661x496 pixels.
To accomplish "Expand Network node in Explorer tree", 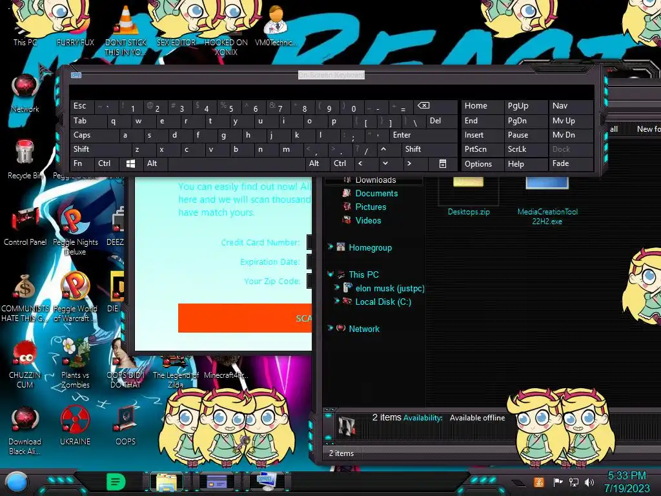I will point(330,328).
